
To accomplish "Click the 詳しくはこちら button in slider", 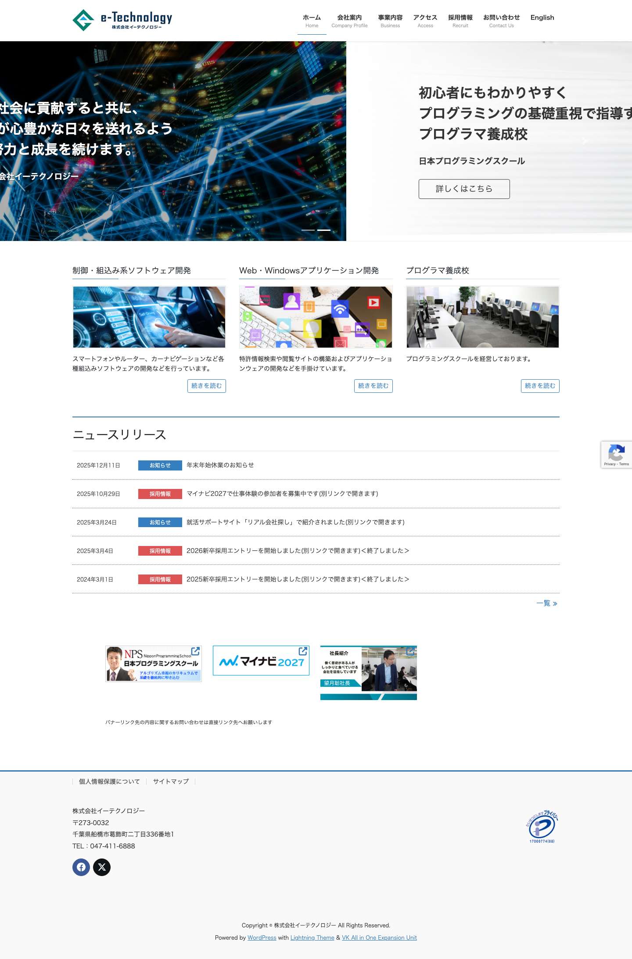I will [464, 189].
